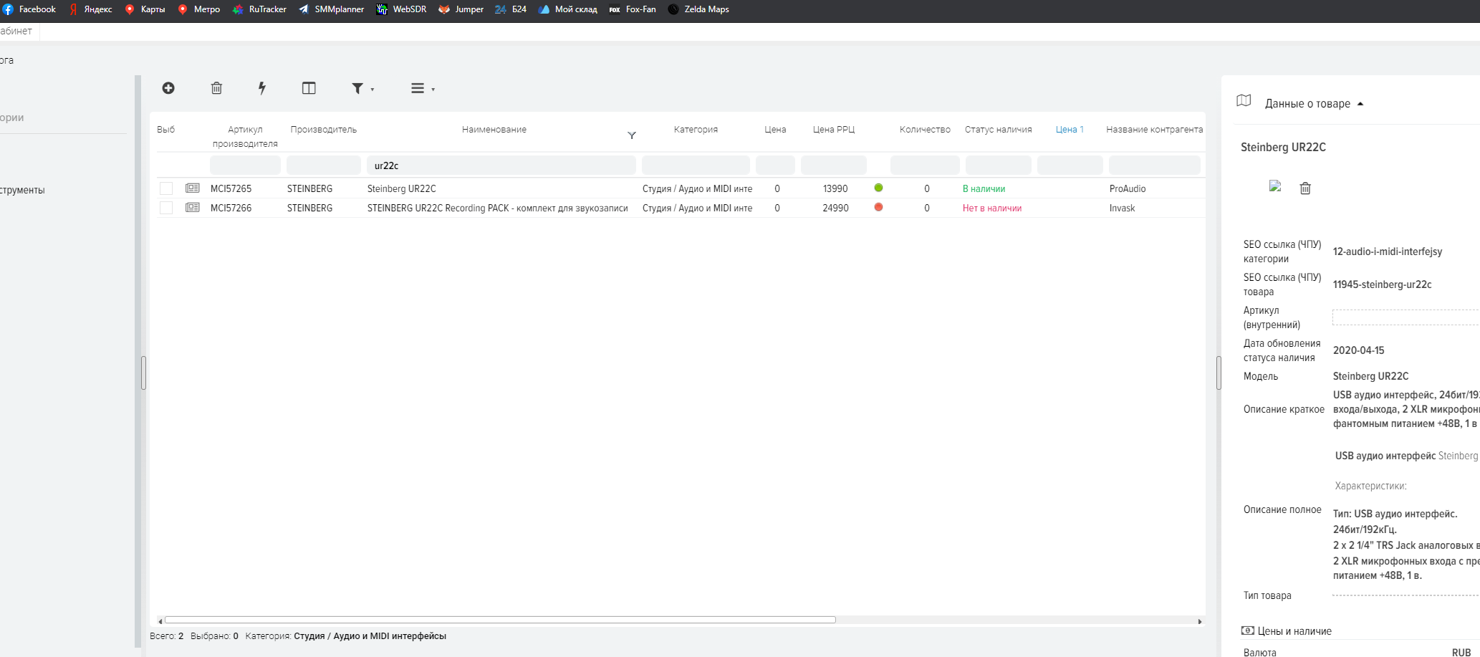Select the checkbox for UR22C Recording PACK row

pyautogui.click(x=166, y=208)
